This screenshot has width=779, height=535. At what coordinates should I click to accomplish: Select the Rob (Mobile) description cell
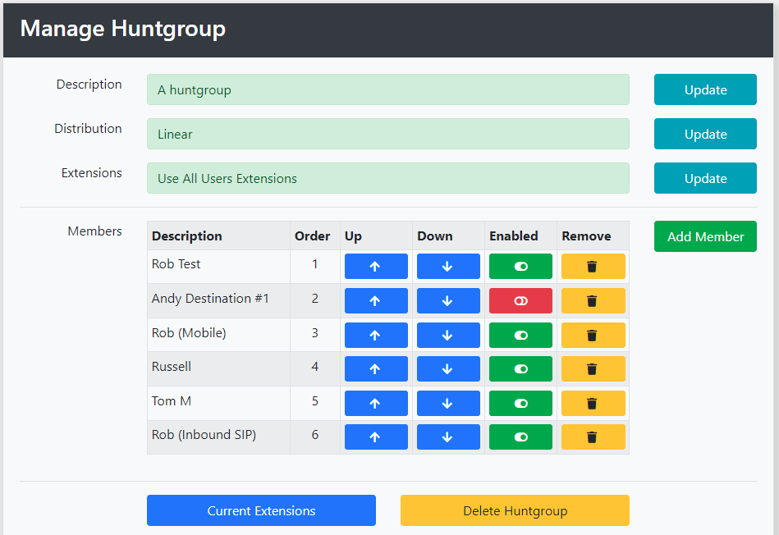(218, 335)
